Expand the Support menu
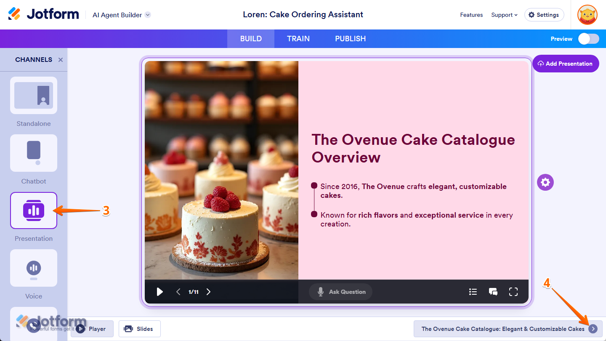 (504, 15)
